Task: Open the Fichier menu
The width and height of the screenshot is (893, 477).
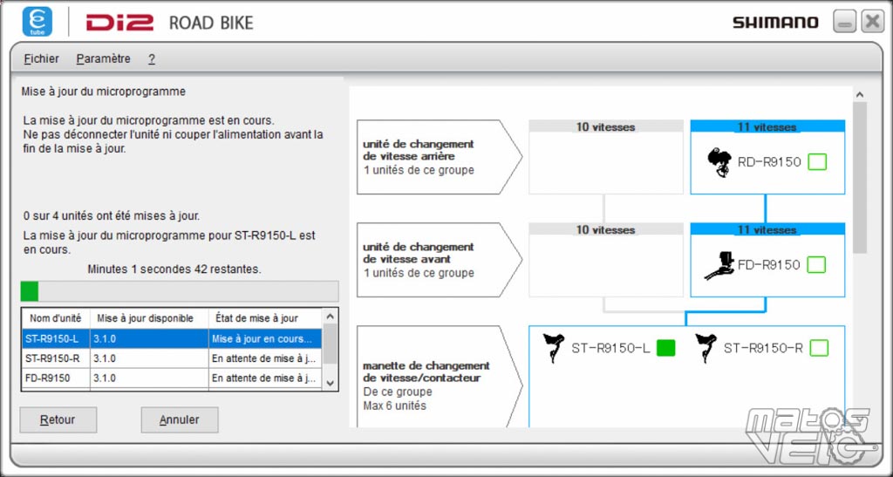Action: [x=42, y=58]
